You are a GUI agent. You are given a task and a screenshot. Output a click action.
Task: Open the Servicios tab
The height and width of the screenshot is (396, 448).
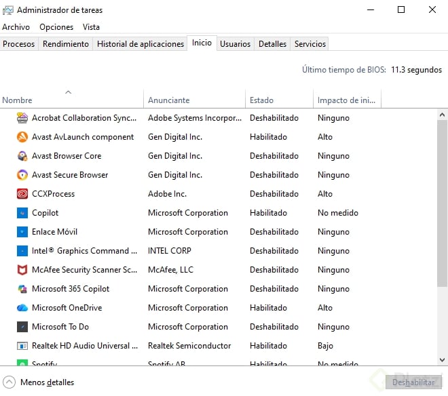(310, 44)
